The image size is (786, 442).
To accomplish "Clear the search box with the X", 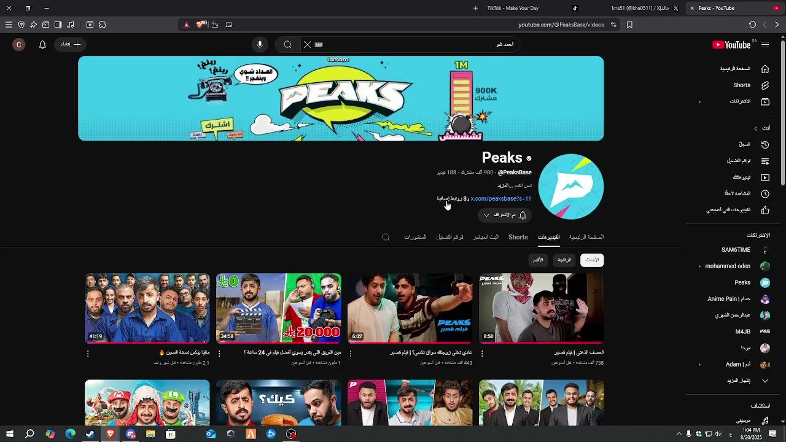I will [x=308, y=45].
